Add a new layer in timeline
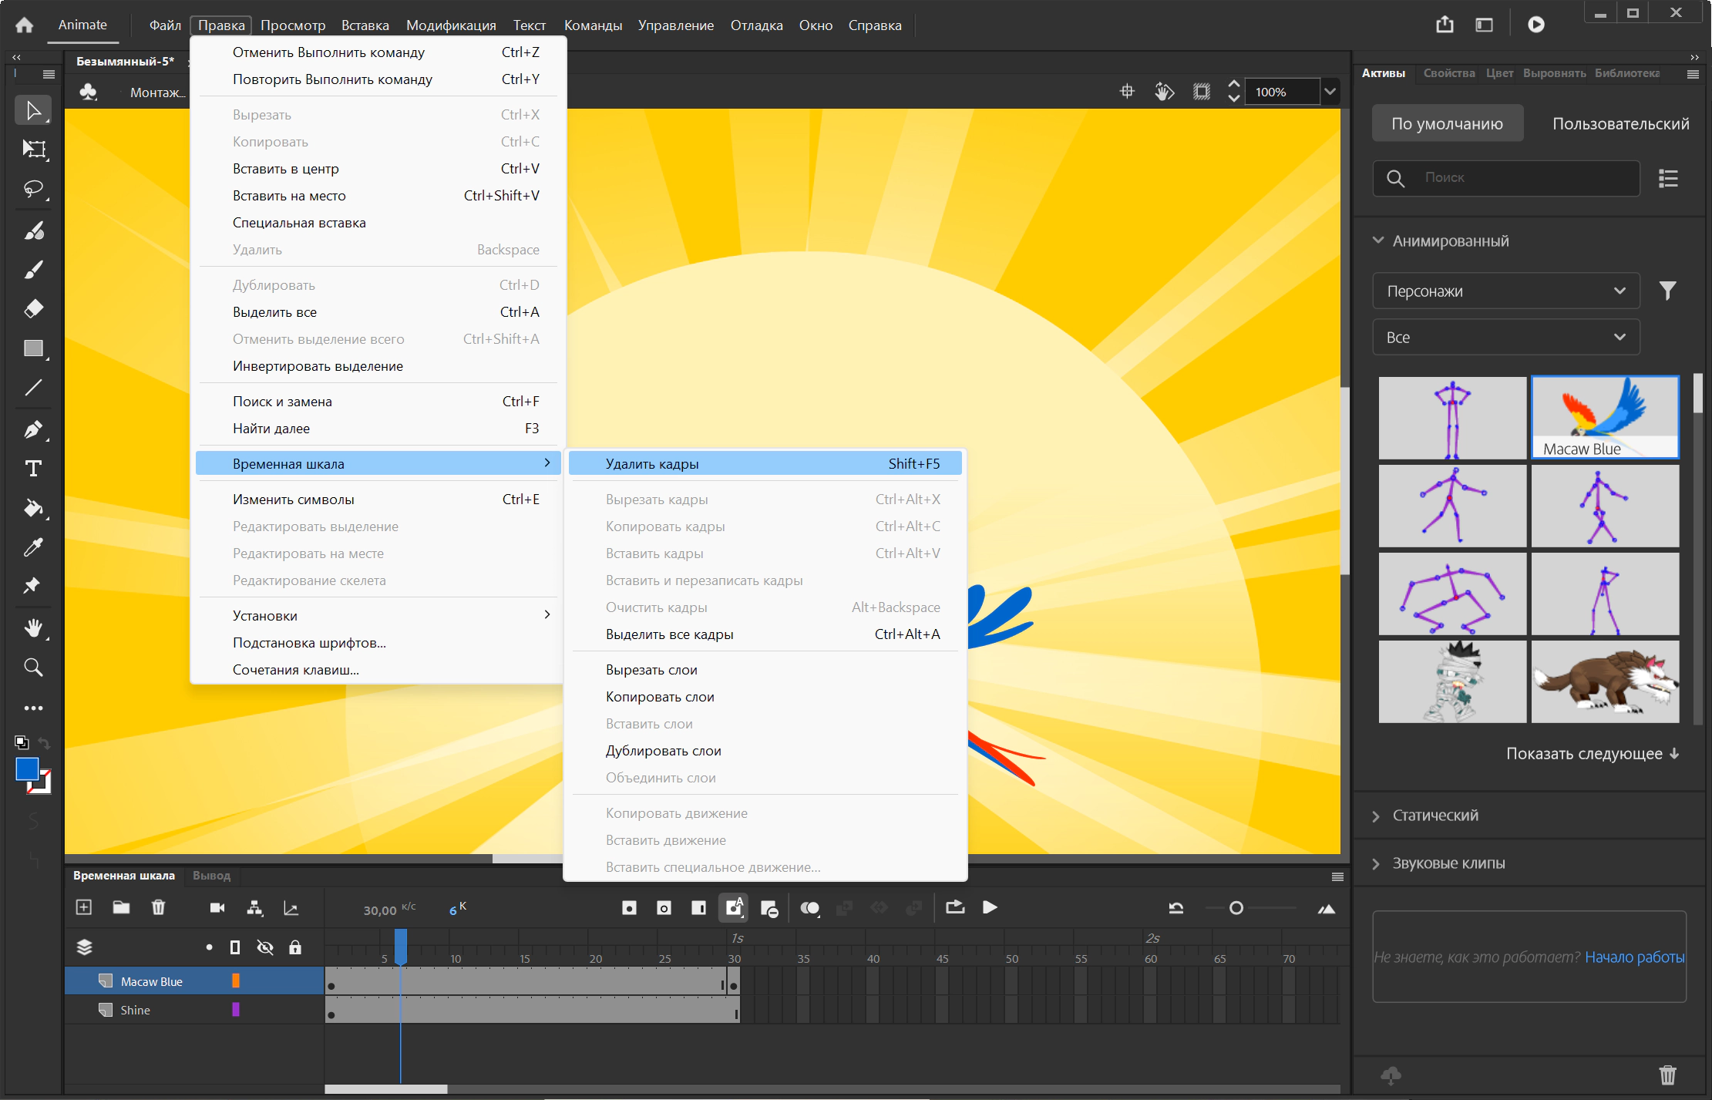Image resolution: width=1712 pixels, height=1100 pixels. click(x=84, y=907)
